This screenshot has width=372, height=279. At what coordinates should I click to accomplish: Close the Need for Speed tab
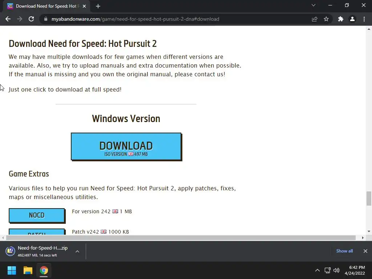84,6
